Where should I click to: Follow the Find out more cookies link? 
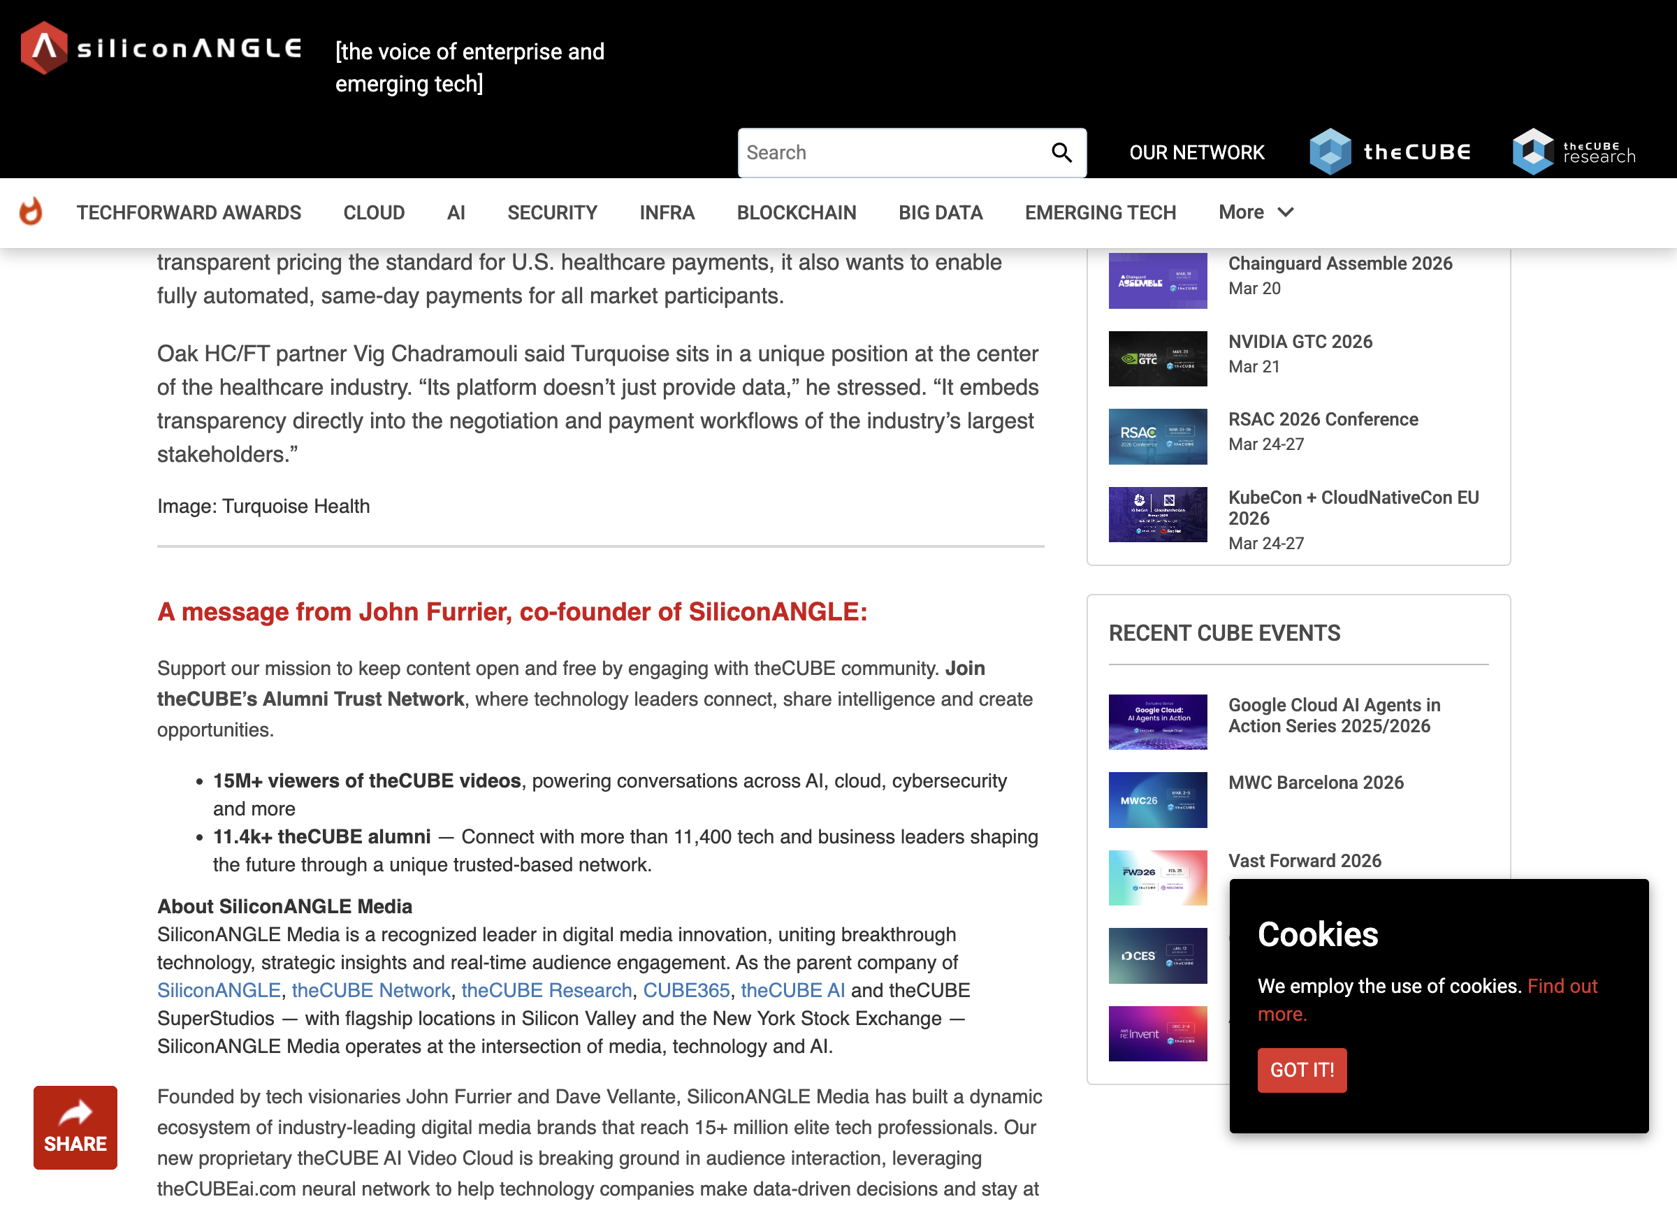pyautogui.click(x=1562, y=987)
